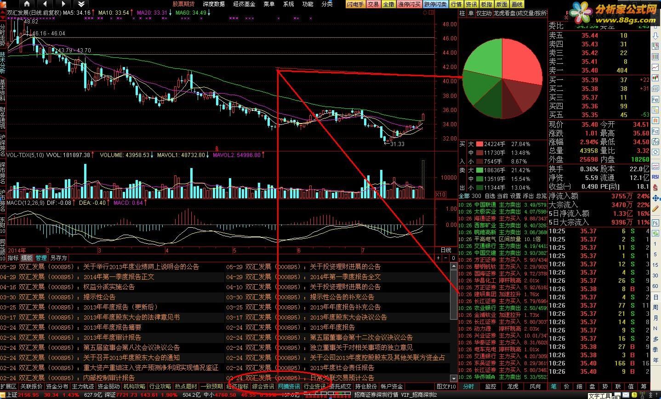Click the 全撤 cancel-all button
The height and width of the screenshot is (399, 661).
(388, 4)
